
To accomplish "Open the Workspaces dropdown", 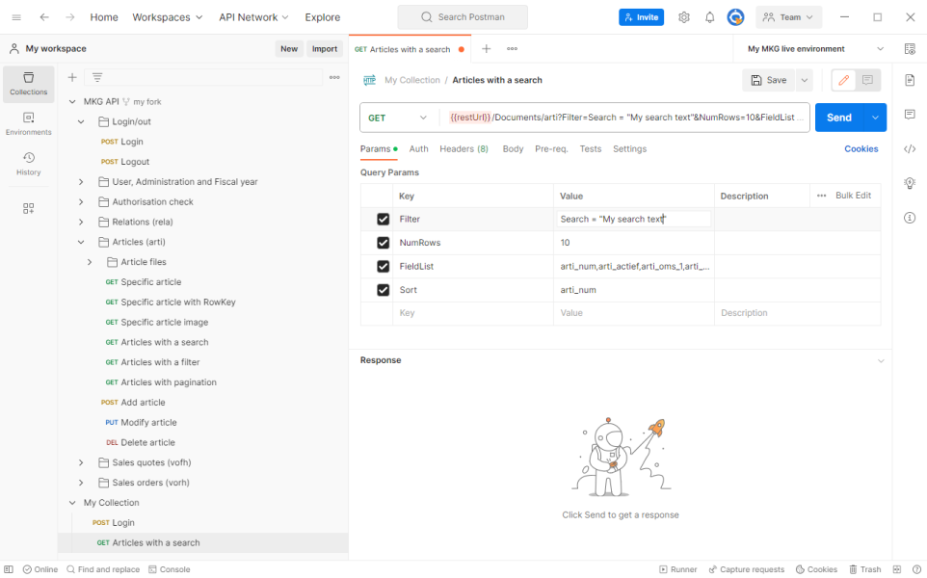I will click(168, 17).
